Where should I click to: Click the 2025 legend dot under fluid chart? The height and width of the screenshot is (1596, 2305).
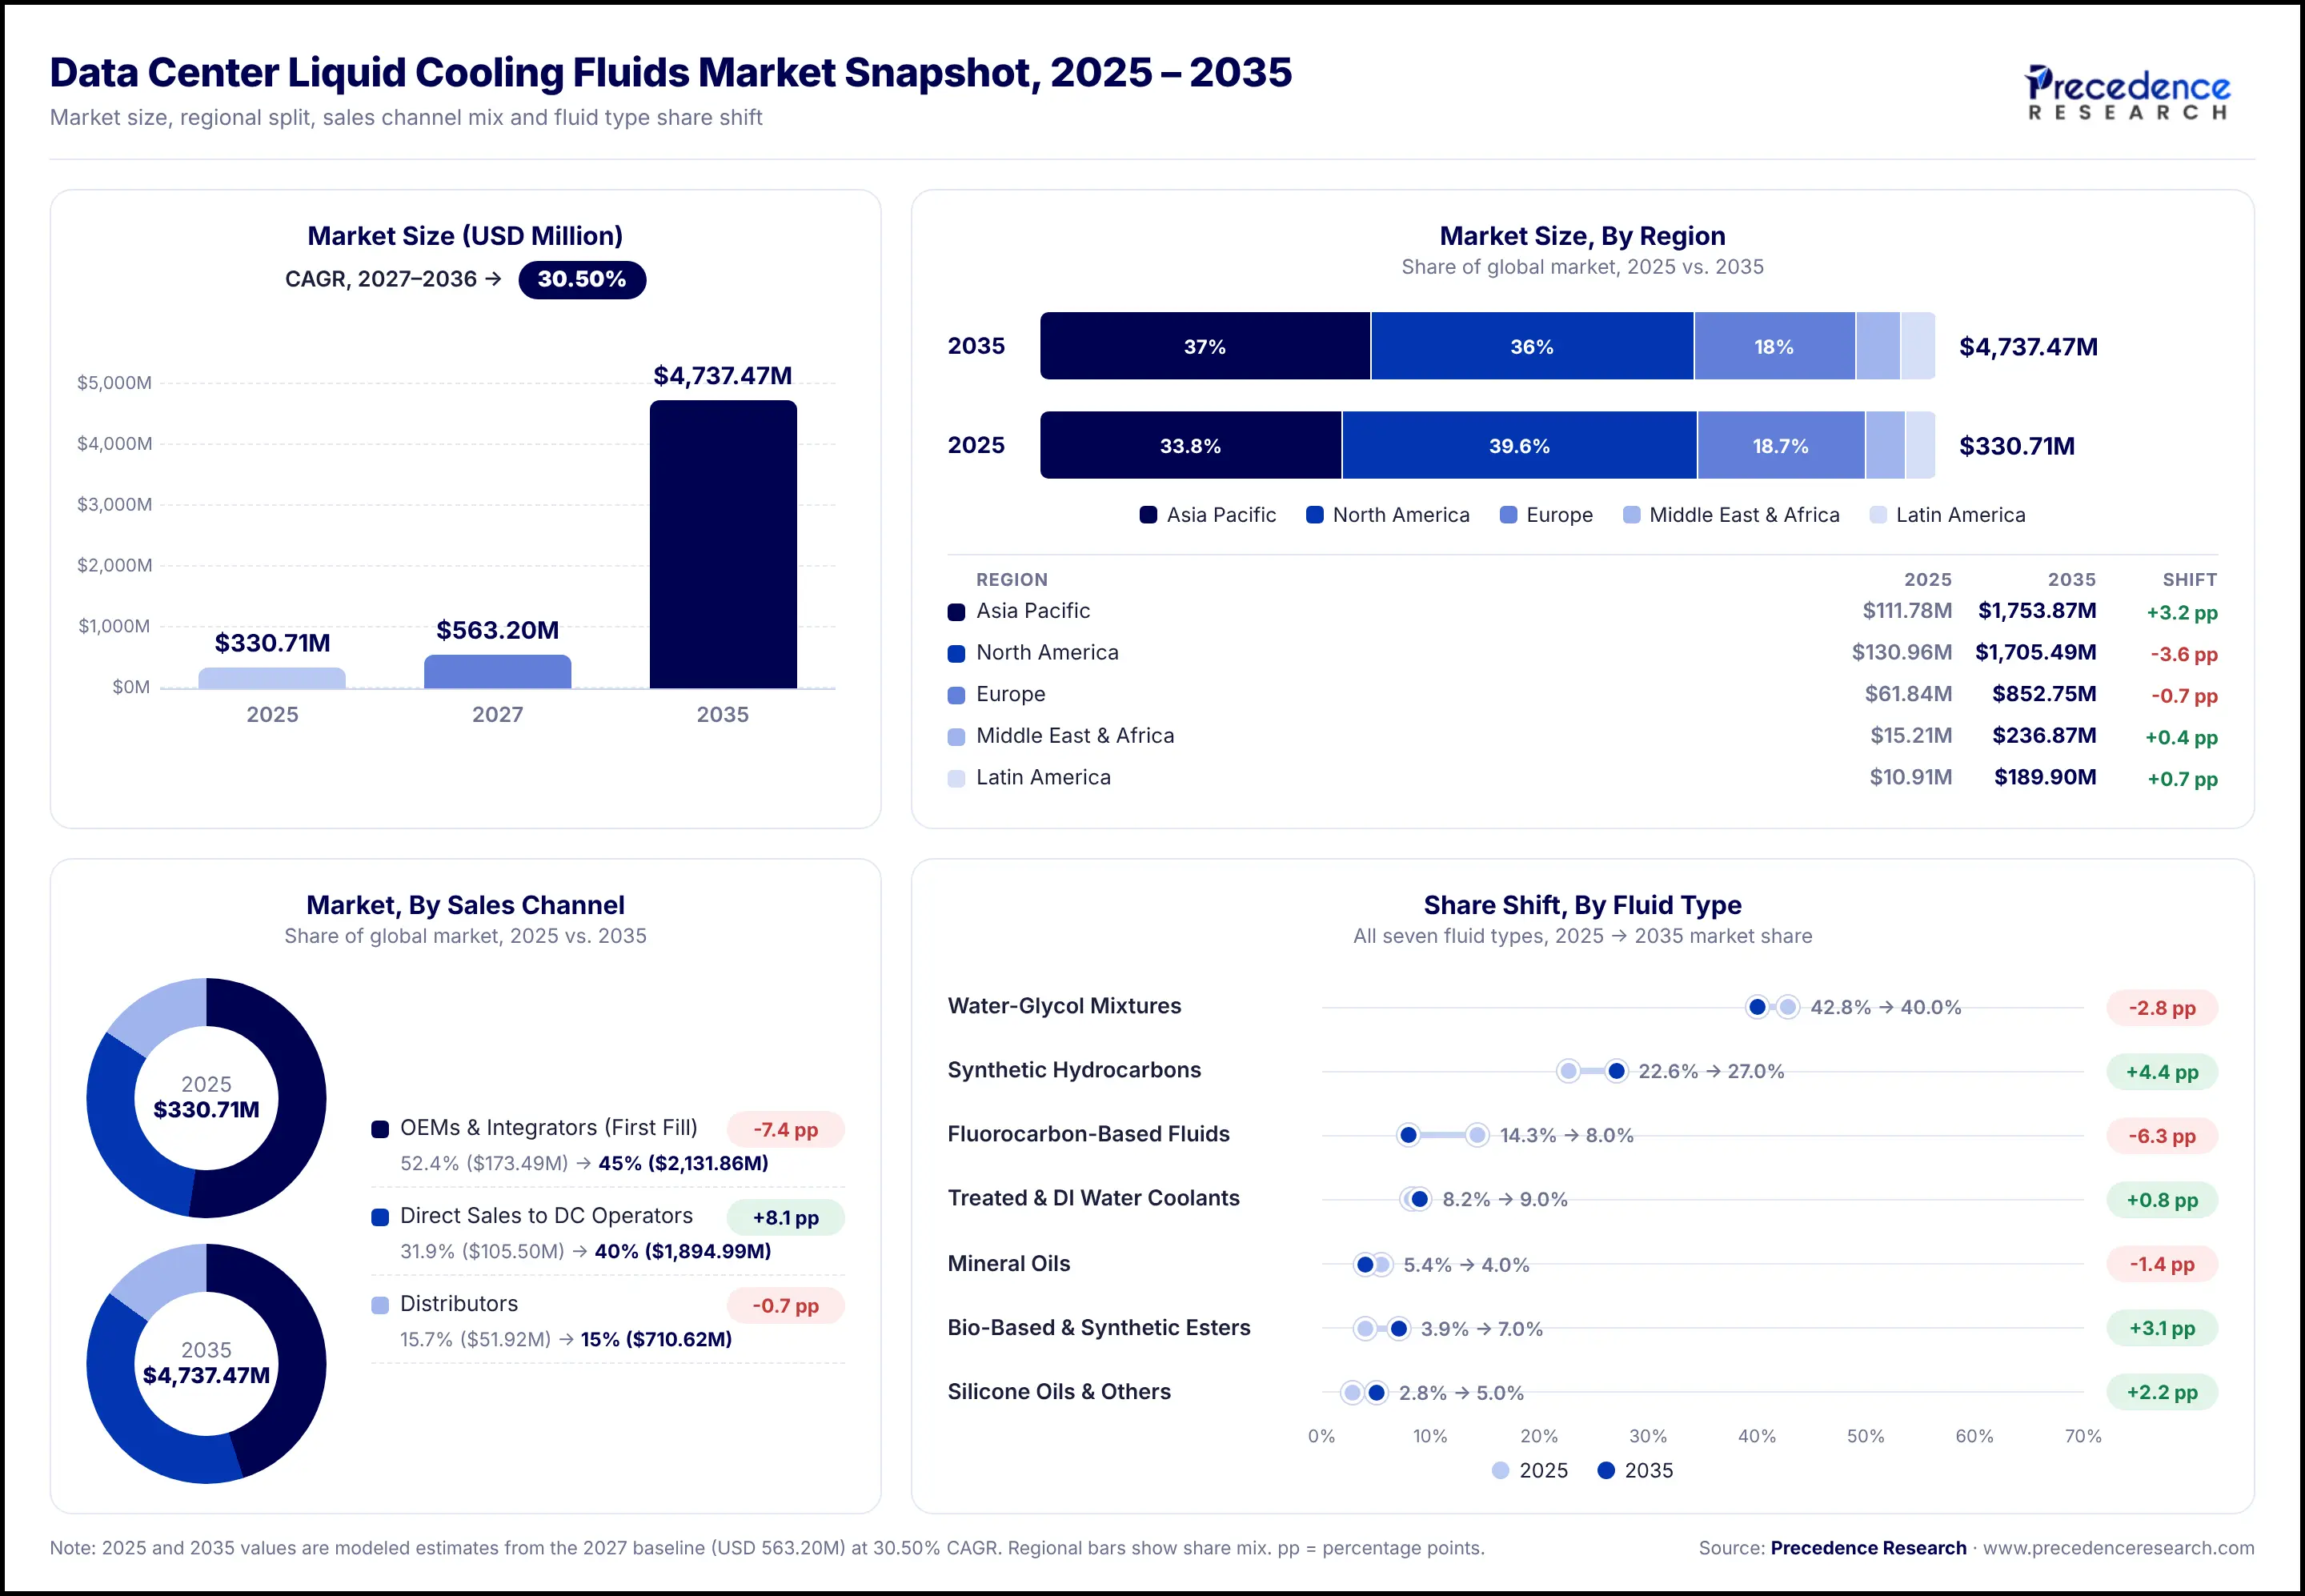tap(1500, 1470)
